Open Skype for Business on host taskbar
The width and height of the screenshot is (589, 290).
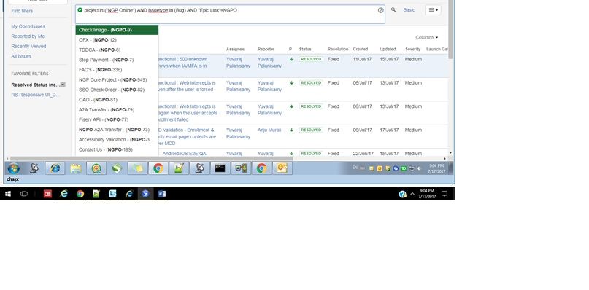tap(145, 194)
